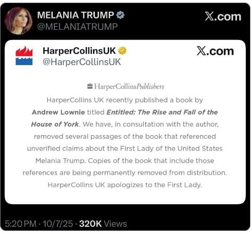Click the author name Andrew Lownie
This screenshot has width=252, height=234.
point(59,112)
